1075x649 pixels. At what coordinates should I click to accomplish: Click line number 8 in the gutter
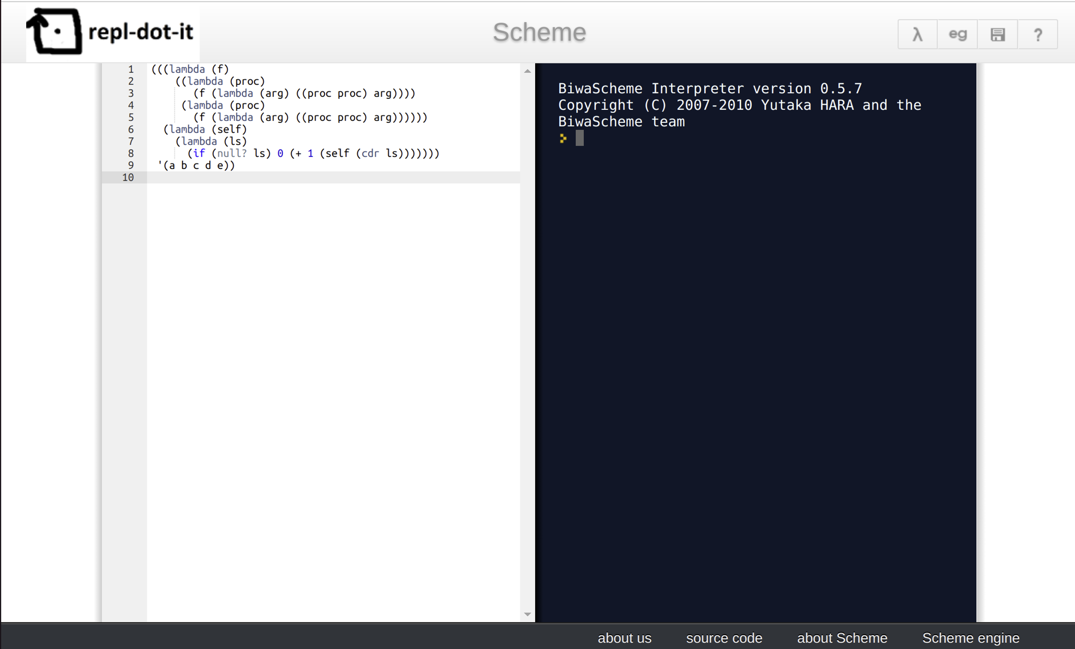(x=131, y=154)
